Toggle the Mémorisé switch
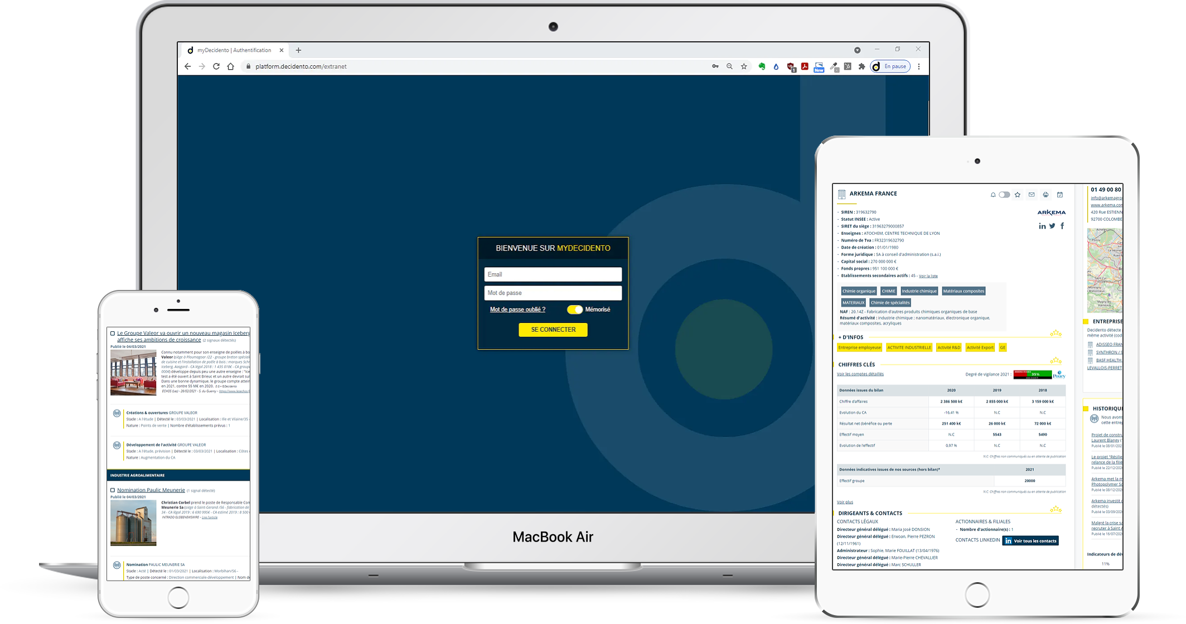 [575, 309]
